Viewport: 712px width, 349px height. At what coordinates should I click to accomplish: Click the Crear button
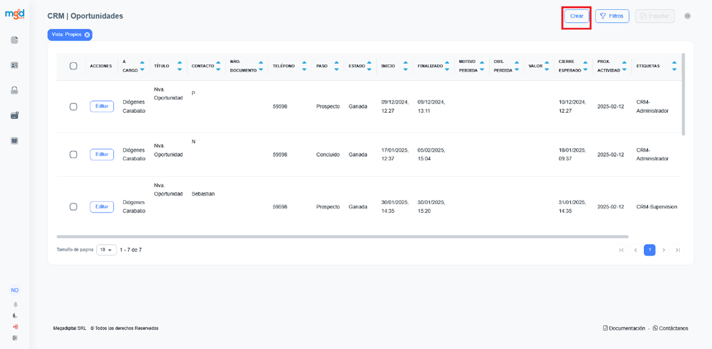pos(577,16)
